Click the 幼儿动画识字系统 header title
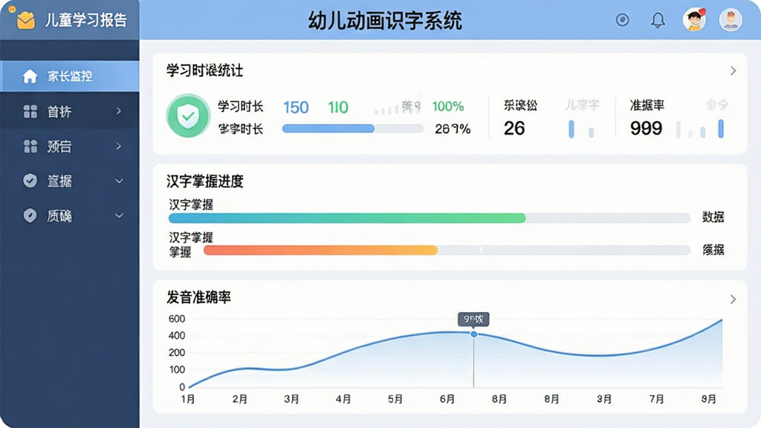Image resolution: width=761 pixels, height=428 pixels. click(385, 21)
